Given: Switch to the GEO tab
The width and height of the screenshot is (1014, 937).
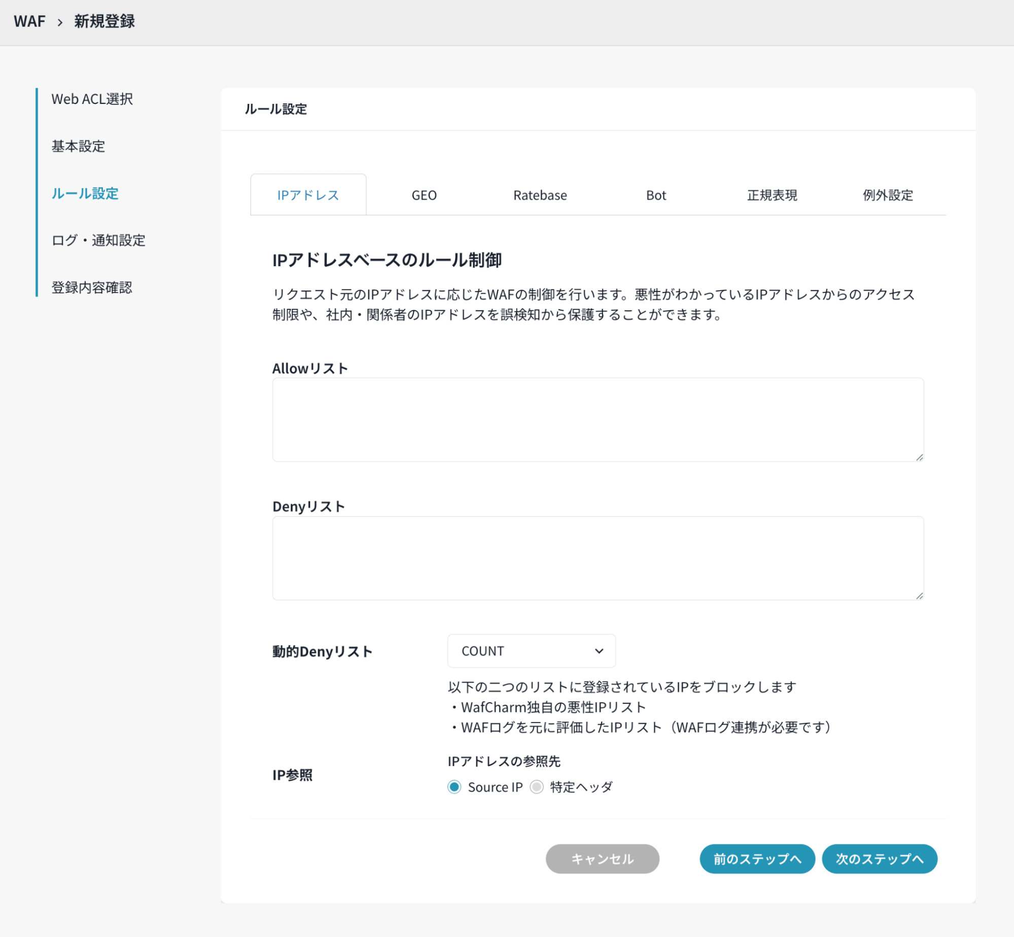Looking at the screenshot, I should (x=424, y=195).
